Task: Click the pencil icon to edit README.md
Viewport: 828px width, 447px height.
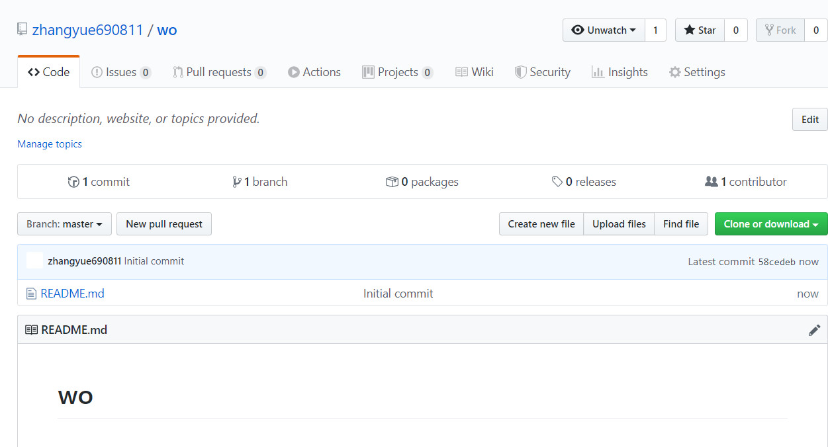Action: pos(814,330)
